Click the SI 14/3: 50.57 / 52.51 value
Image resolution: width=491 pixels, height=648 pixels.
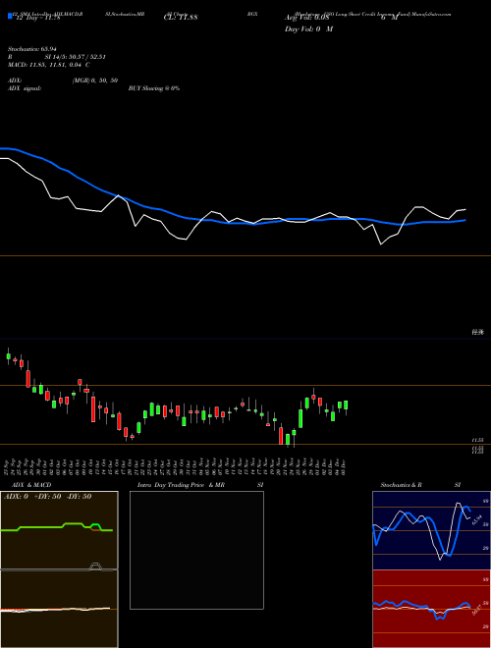pos(76,57)
